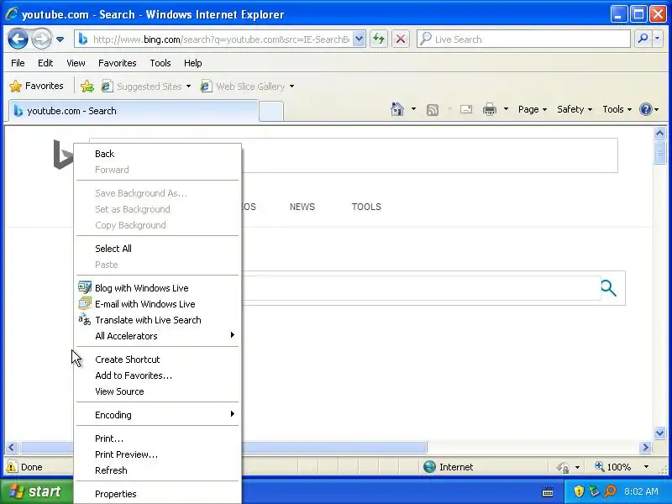Choose Refresh in the context menu
672x504 pixels.
pos(157,470)
